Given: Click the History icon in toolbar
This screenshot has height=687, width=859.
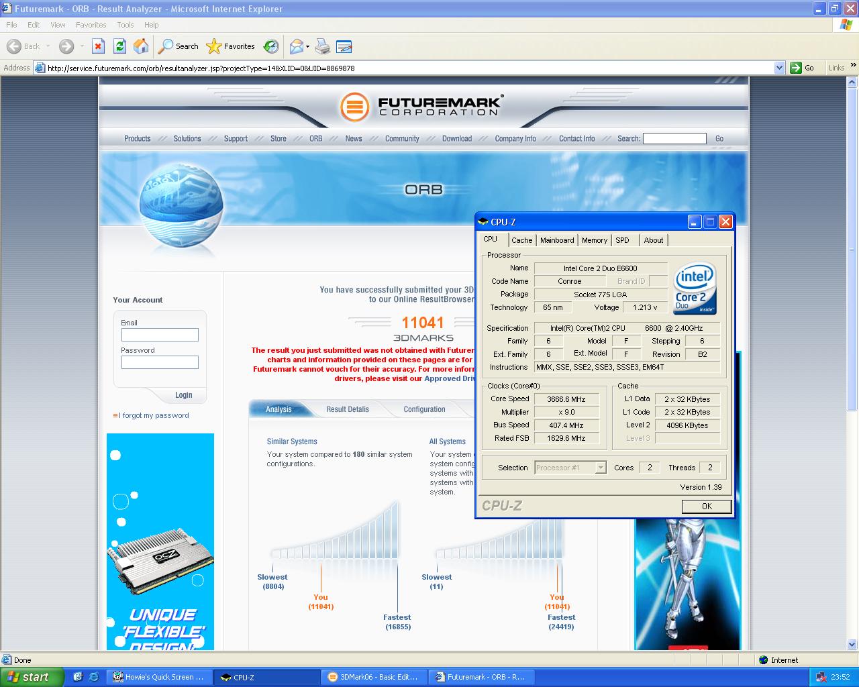Looking at the screenshot, I should [271, 46].
